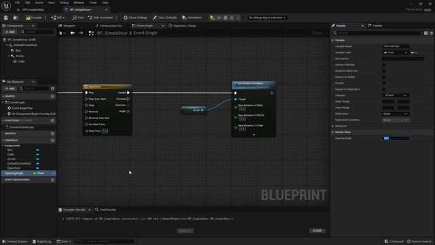435x245 pixels.
Task: Select Event BeginPlay in My Blueprint
Action: click(x=22, y=108)
